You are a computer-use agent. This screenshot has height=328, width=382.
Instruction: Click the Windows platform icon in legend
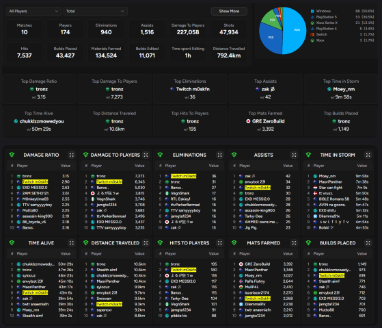[x=312, y=11]
